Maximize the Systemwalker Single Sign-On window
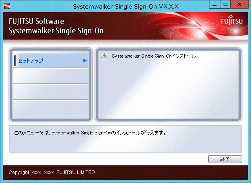Viewport: 251px width, 183px height. pyautogui.click(x=225, y=4)
